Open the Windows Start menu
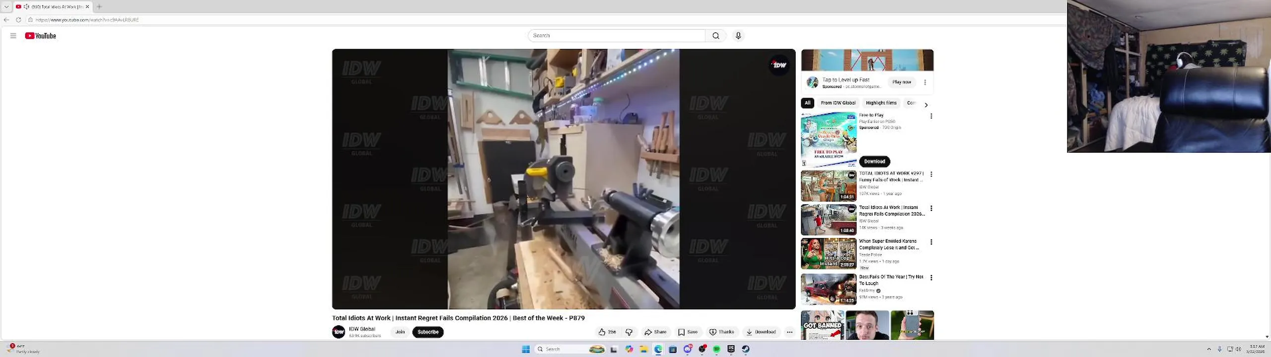Screen dimensions: 1271x357 pyautogui.click(x=526, y=349)
